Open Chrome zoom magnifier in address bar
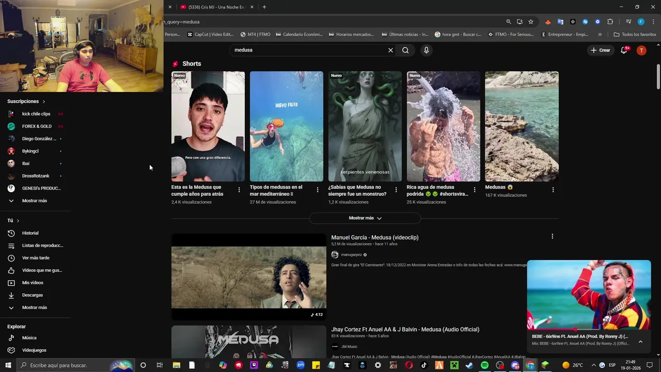The width and height of the screenshot is (661, 372). click(509, 22)
